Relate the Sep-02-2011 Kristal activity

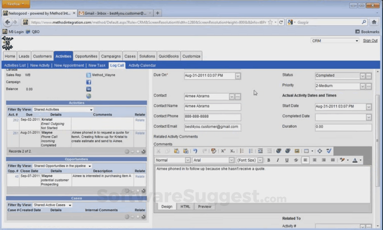click(140, 120)
